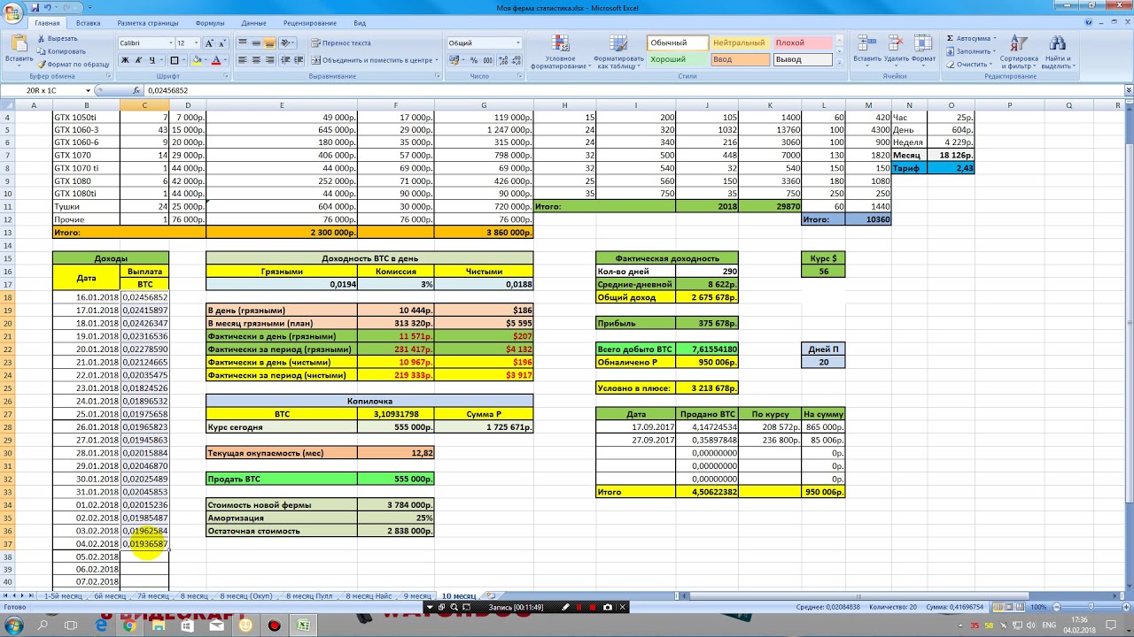Open font color dropdown arrow
The height and width of the screenshot is (637, 1134).
tap(225, 60)
